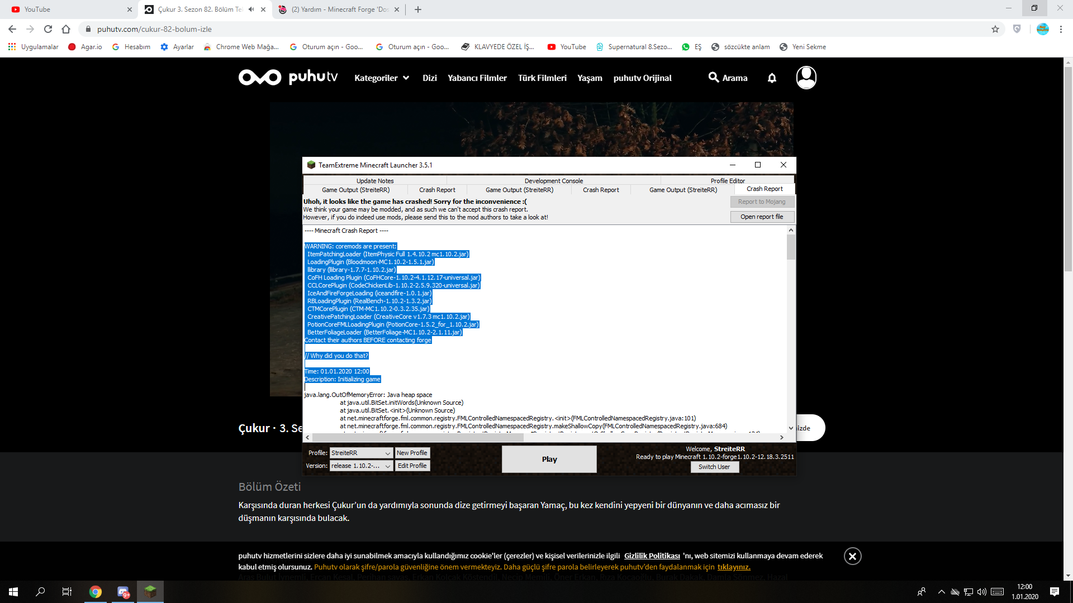The width and height of the screenshot is (1073, 603).
Task: Open the puhutv user profile icon
Action: [x=806, y=78]
